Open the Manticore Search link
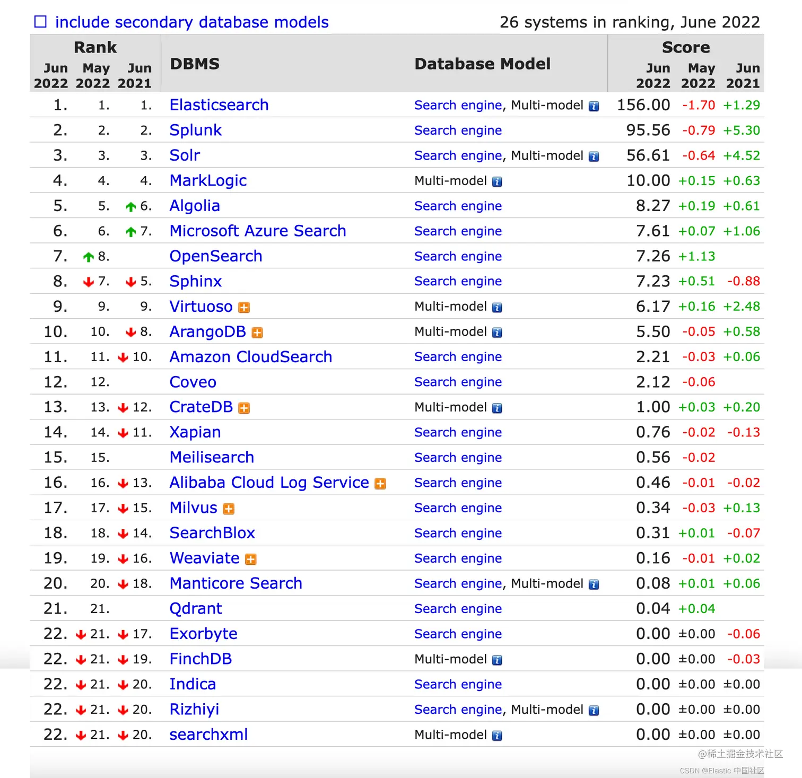 tap(236, 584)
